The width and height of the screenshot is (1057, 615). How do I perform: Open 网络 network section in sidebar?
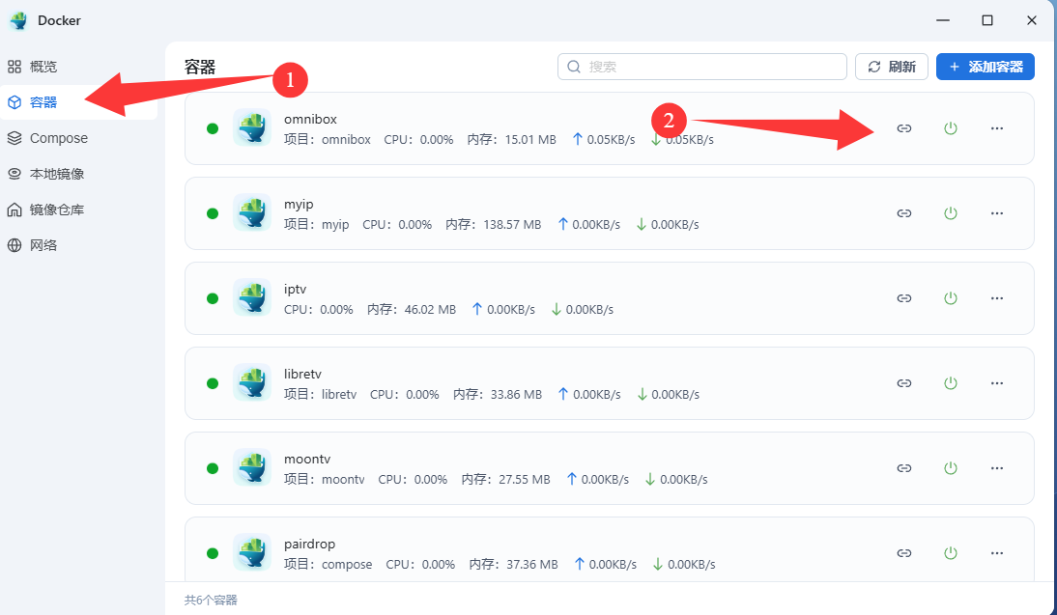78,245
